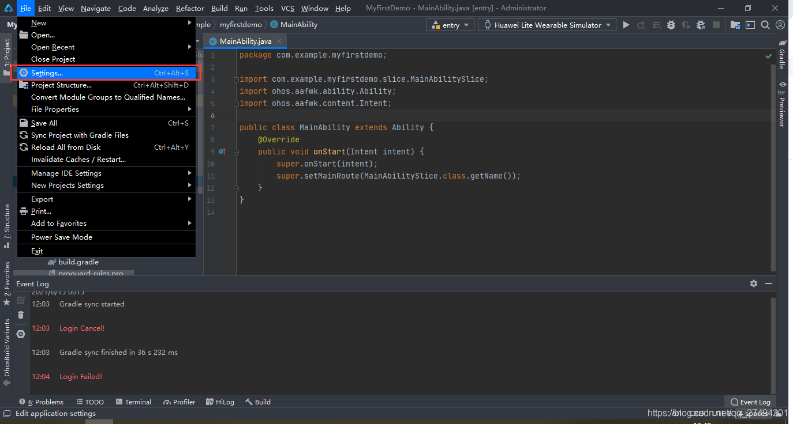Click the Stop square icon
The width and height of the screenshot is (793, 424).
(x=716, y=25)
